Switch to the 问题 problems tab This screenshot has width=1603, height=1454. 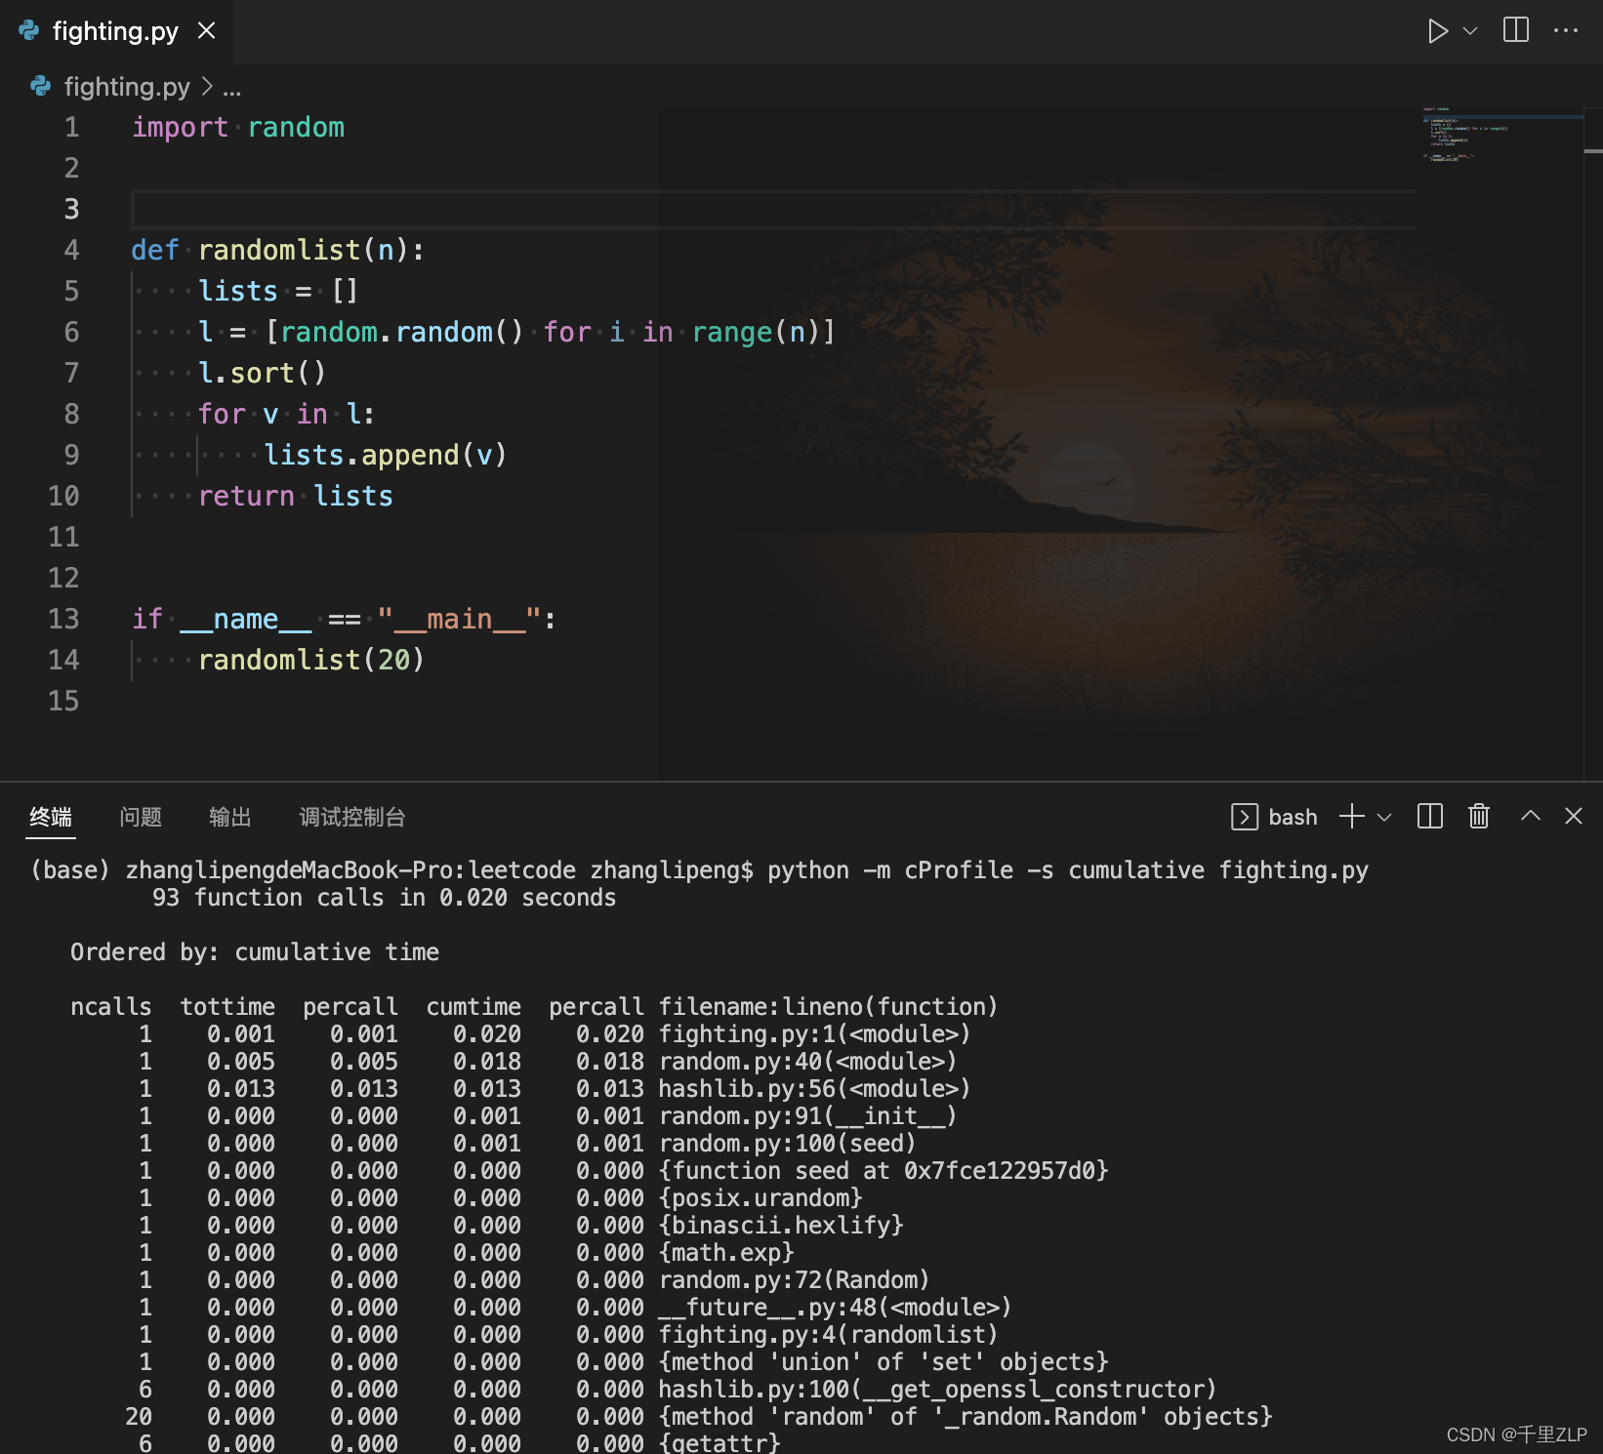click(141, 817)
